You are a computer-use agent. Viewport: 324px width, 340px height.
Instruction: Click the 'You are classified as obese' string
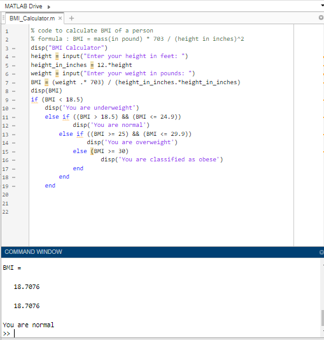coord(169,159)
